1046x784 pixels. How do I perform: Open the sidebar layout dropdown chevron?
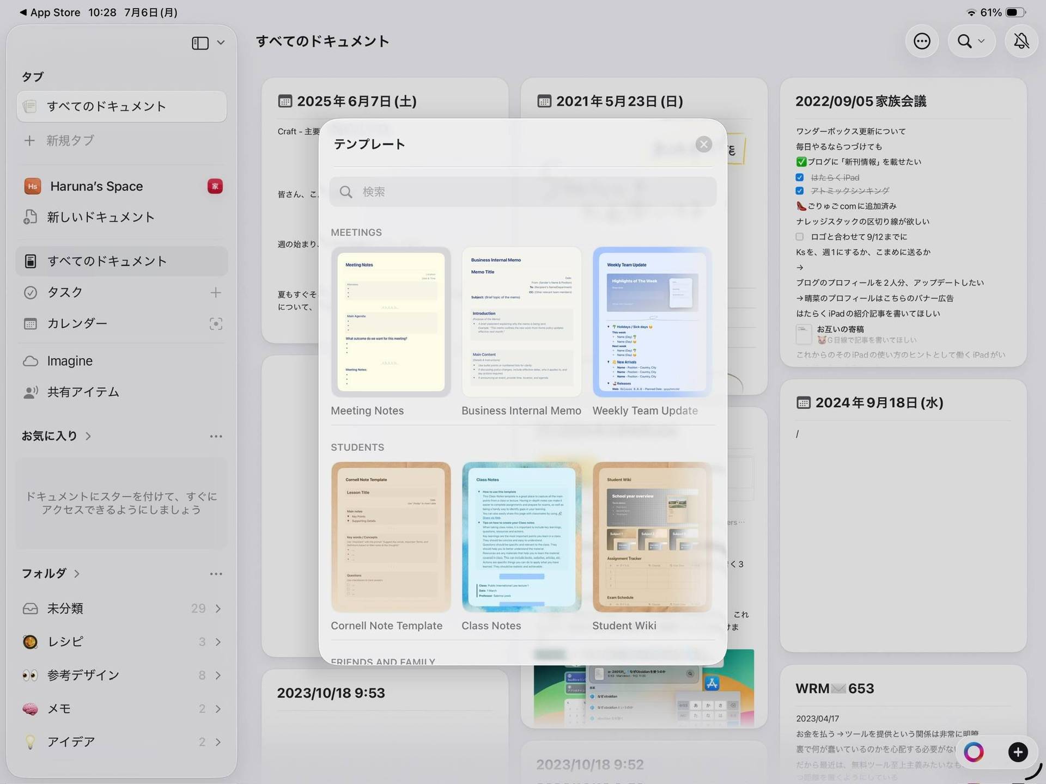(x=221, y=42)
